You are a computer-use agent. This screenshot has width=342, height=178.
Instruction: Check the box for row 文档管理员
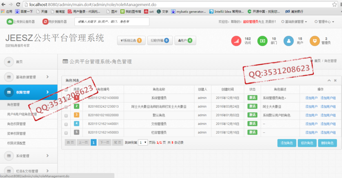point(66,124)
